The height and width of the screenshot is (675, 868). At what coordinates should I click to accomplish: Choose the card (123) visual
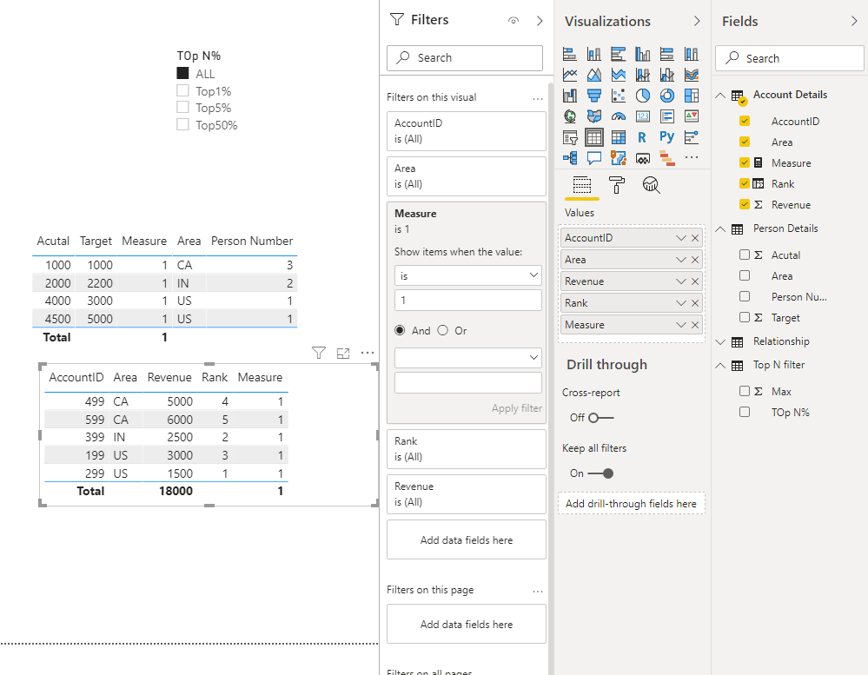[x=643, y=116]
